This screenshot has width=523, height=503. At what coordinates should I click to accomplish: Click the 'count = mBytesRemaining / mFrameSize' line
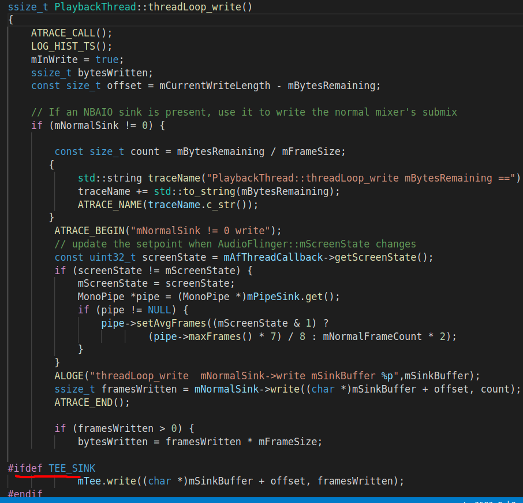tap(200, 151)
